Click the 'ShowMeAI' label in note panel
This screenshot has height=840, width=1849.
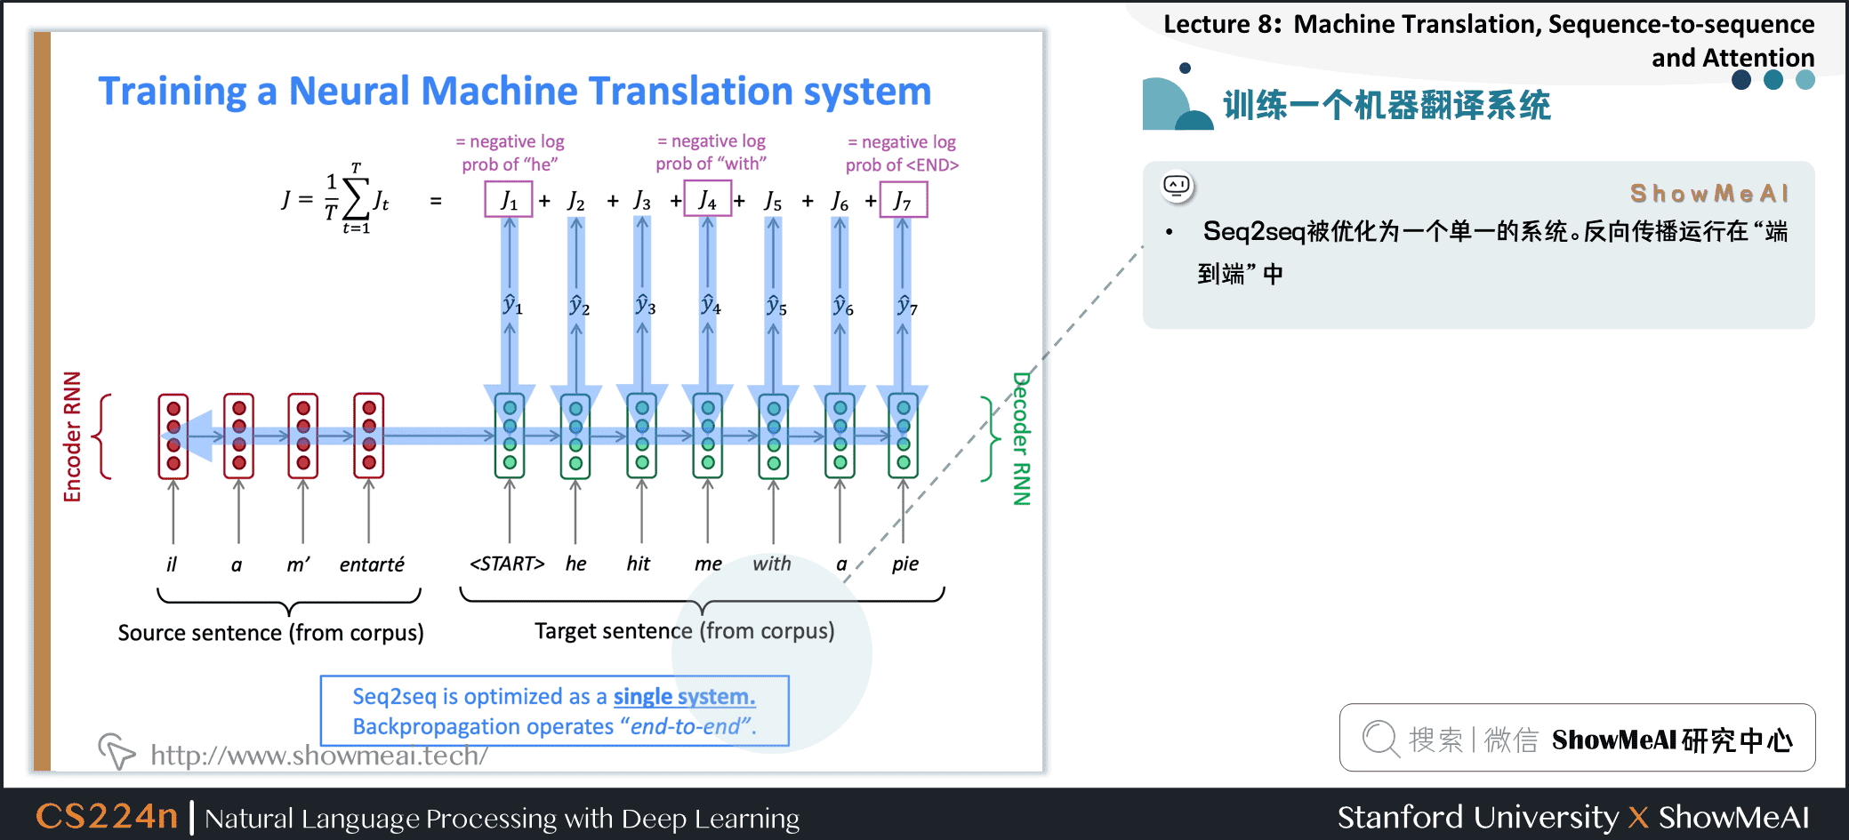[x=1709, y=193]
